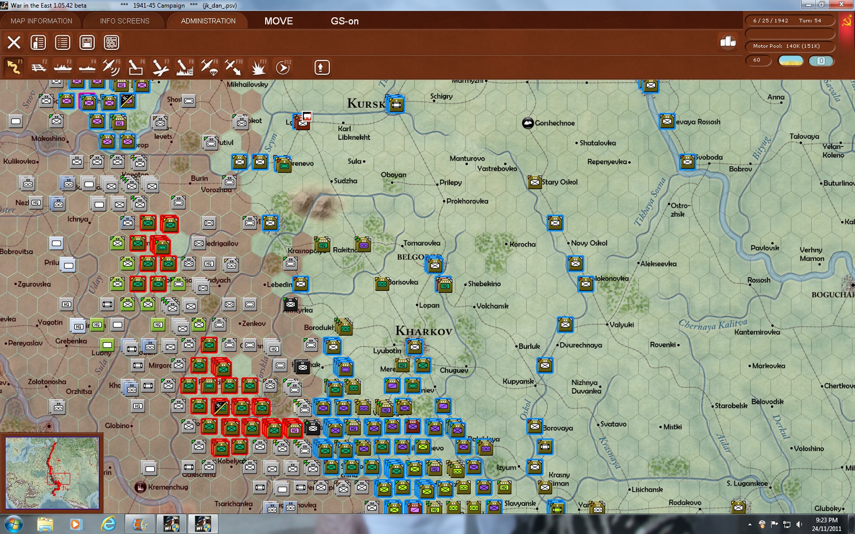Click the Volchansk town label
The image size is (855, 534).
click(x=492, y=306)
